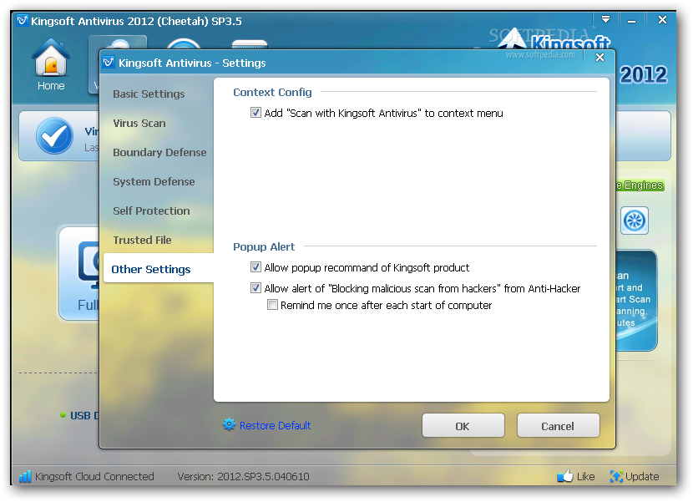The width and height of the screenshot is (693, 502).
Task: Click the Home label in main window
Action: pyautogui.click(x=51, y=85)
